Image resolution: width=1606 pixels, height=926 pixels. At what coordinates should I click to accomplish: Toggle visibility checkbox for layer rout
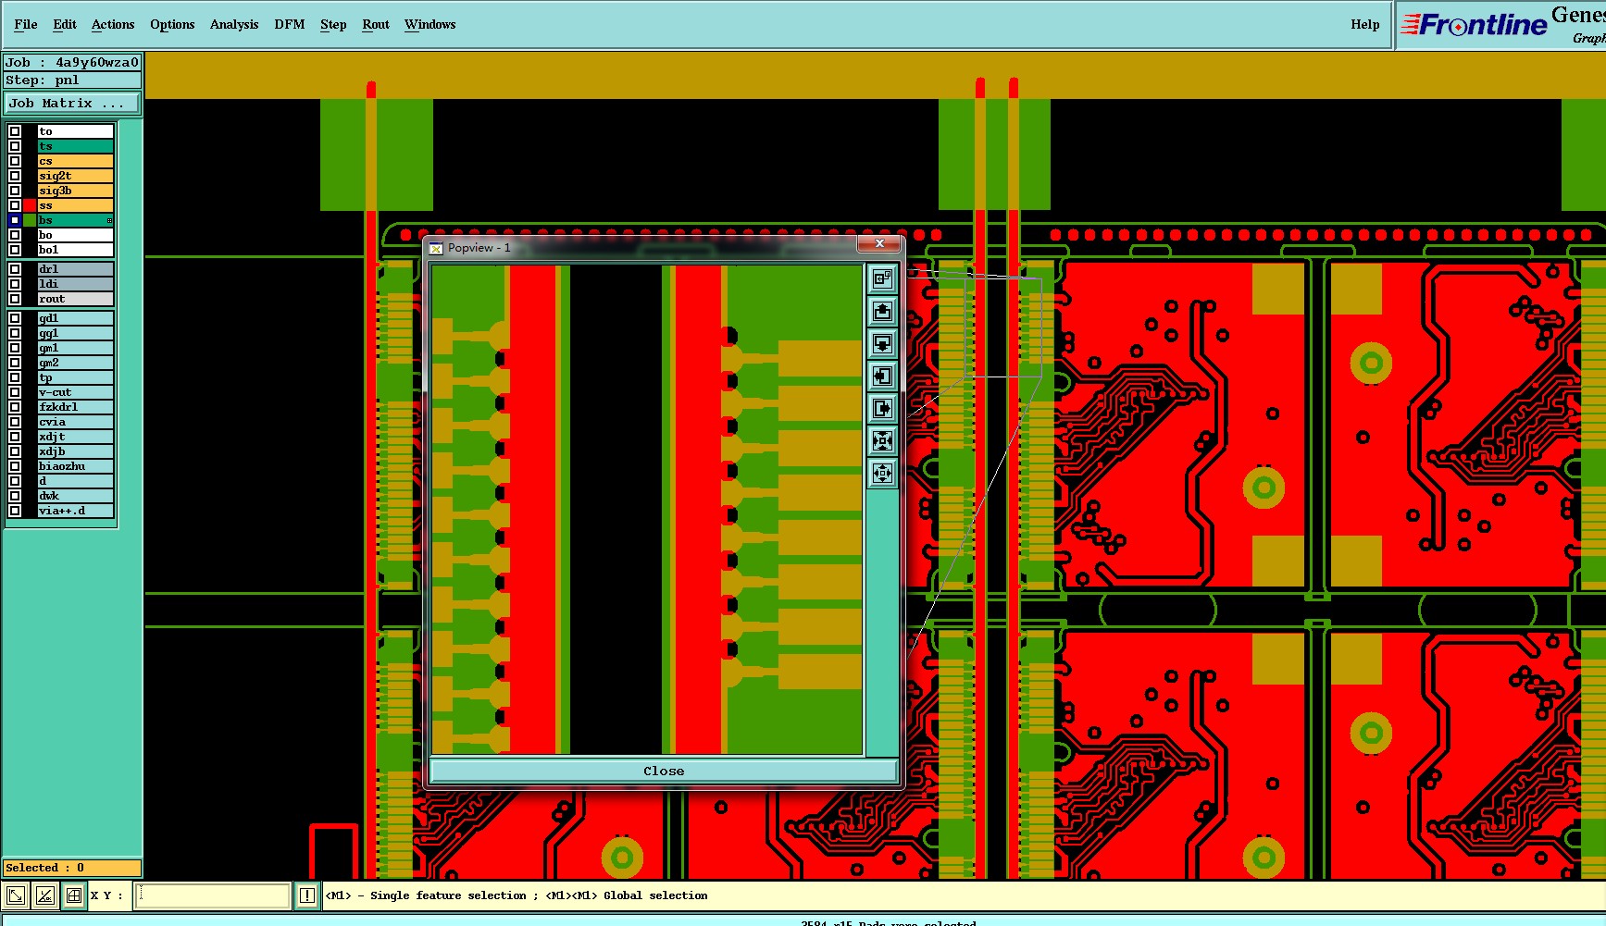[15, 299]
